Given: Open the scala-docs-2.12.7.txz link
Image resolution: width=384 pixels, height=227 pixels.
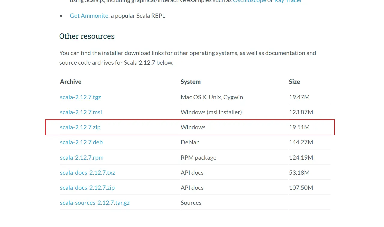Looking at the screenshot, I should click(x=87, y=173).
